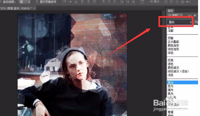
Task: Distribute bottom edges icon in options bar
Action: pos(115,2)
